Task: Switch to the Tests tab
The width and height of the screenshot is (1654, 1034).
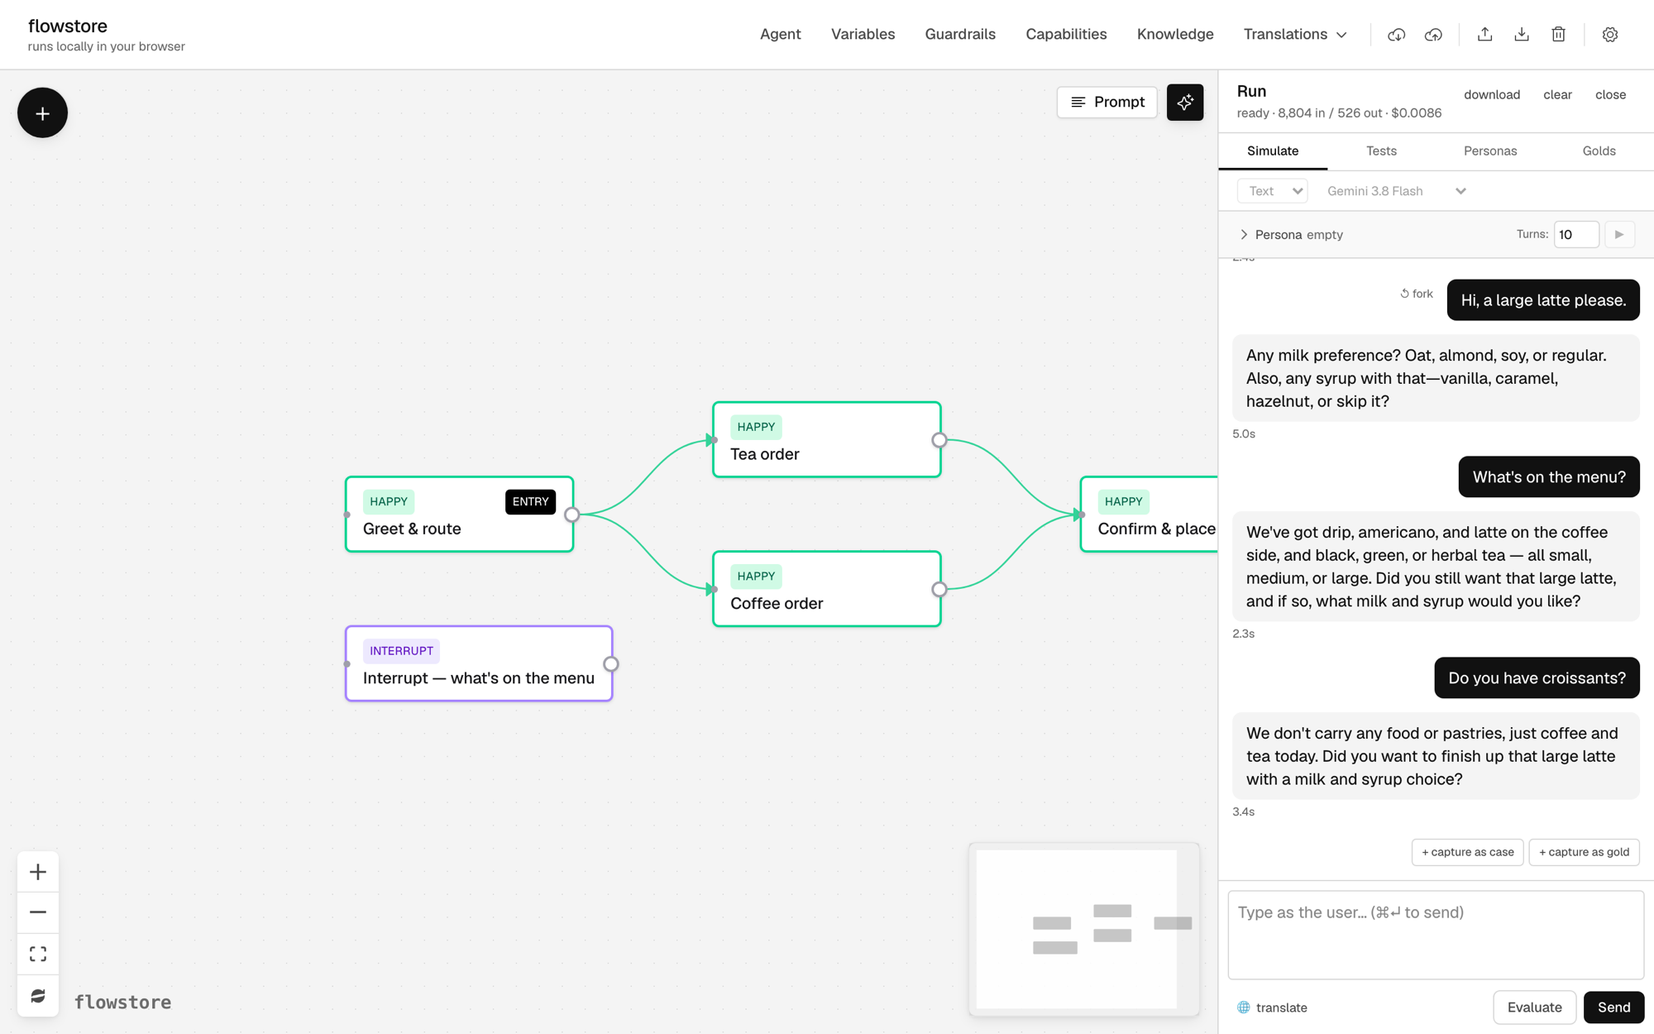Action: (1381, 151)
